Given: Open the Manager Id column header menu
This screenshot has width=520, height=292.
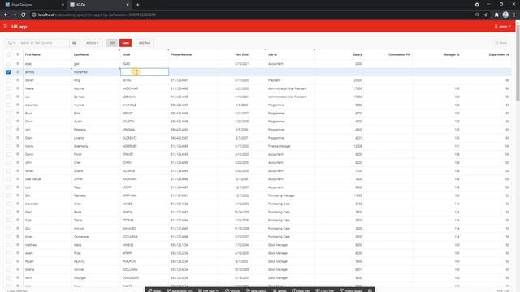Looking at the screenshot, I should 451,54.
